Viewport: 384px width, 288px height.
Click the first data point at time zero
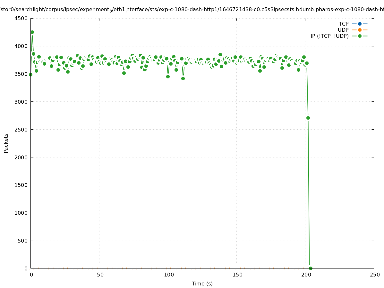(x=30, y=75)
